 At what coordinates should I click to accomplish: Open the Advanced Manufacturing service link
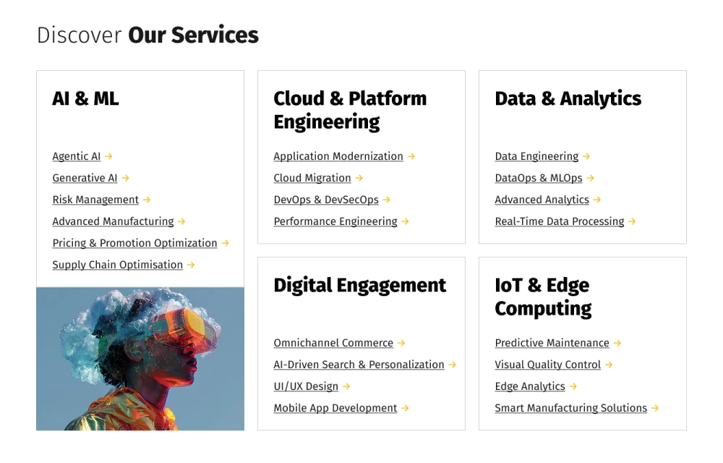[113, 221]
